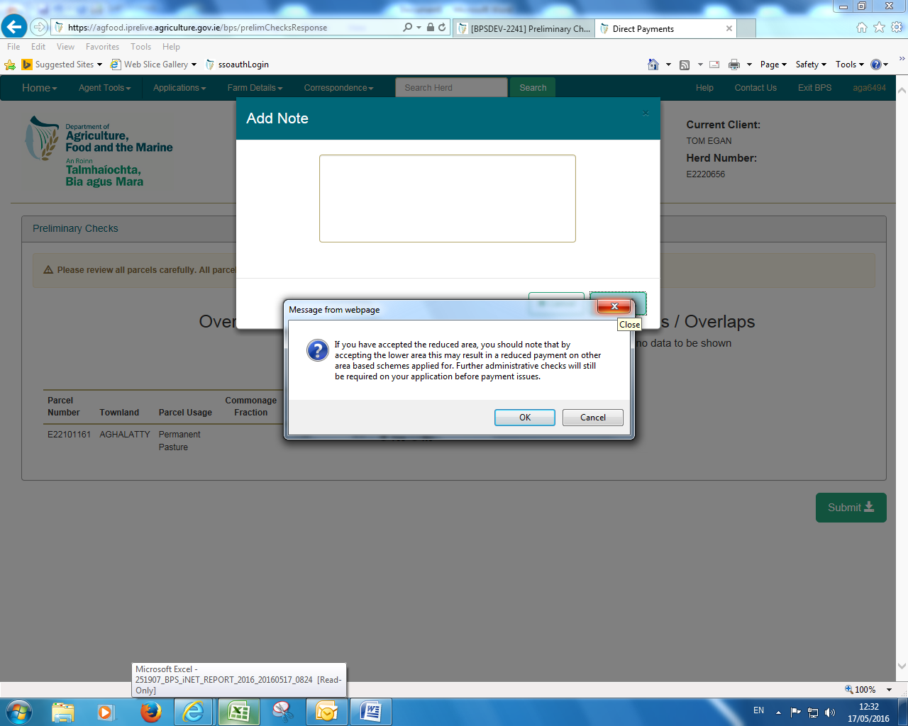Click the IE home icon in command bar
The height and width of the screenshot is (726, 908).
tap(653, 65)
